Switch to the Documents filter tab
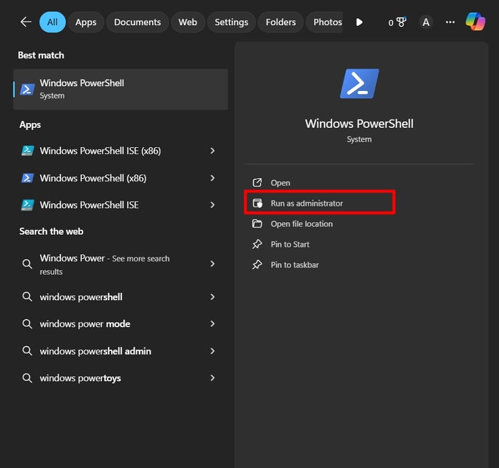 (x=137, y=22)
